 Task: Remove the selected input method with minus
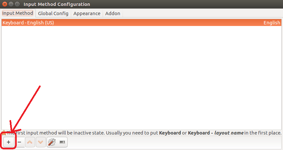19,142
